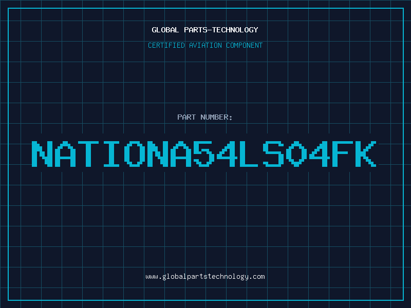
Task: Click the digit 5 in part number
Action: pos(205,153)
